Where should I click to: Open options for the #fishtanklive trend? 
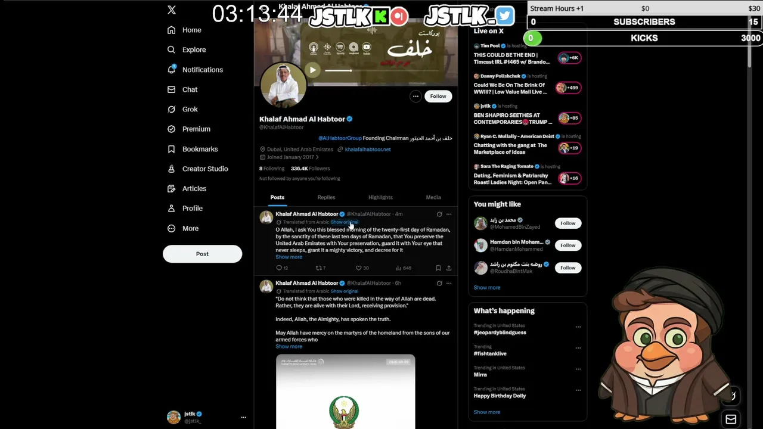click(x=578, y=348)
